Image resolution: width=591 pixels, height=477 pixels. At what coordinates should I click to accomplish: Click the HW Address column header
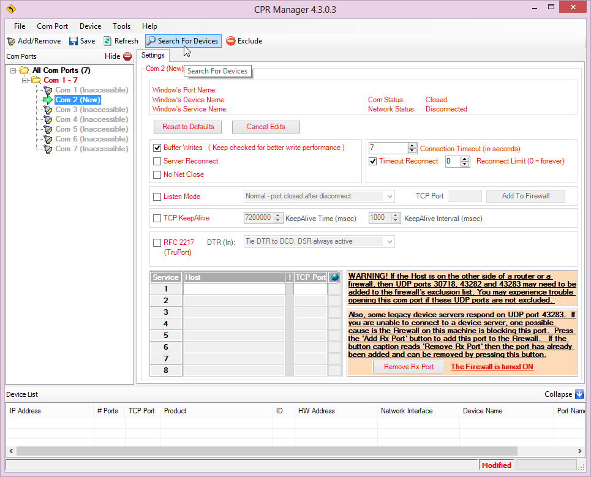point(336,411)
